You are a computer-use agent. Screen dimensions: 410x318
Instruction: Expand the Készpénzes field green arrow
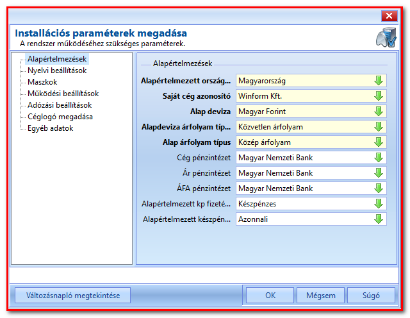pyautogui.click(x=379, y=204)
